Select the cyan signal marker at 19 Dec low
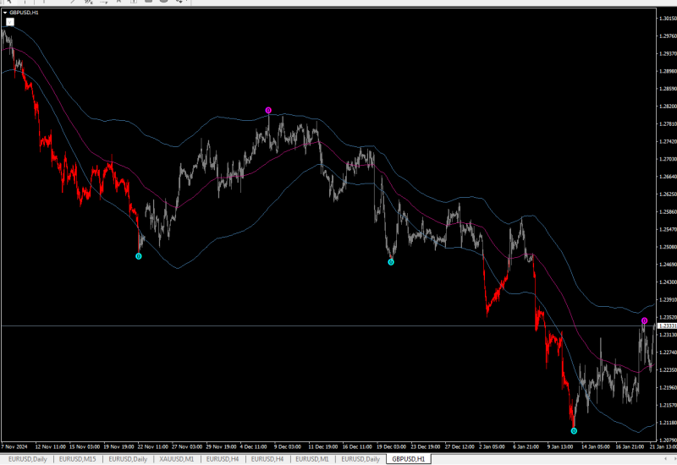 click(x=391, y=262)
